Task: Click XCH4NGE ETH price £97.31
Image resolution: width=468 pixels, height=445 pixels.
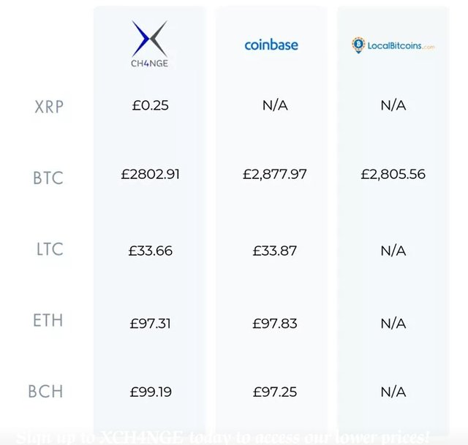Action: [150, 323]
